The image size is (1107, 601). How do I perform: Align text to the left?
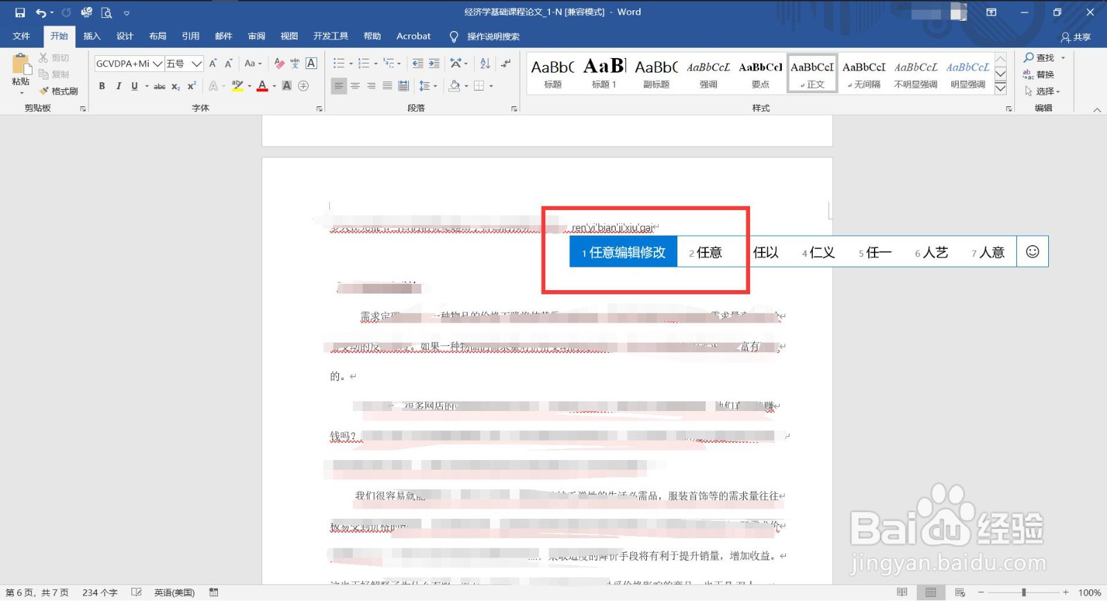pos(338,86)
